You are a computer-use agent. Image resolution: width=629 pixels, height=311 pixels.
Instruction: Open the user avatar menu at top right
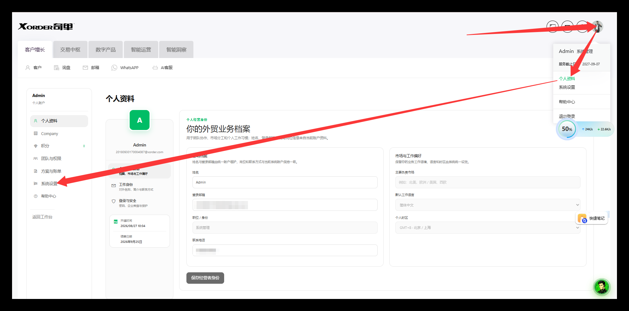coord(598,27)
